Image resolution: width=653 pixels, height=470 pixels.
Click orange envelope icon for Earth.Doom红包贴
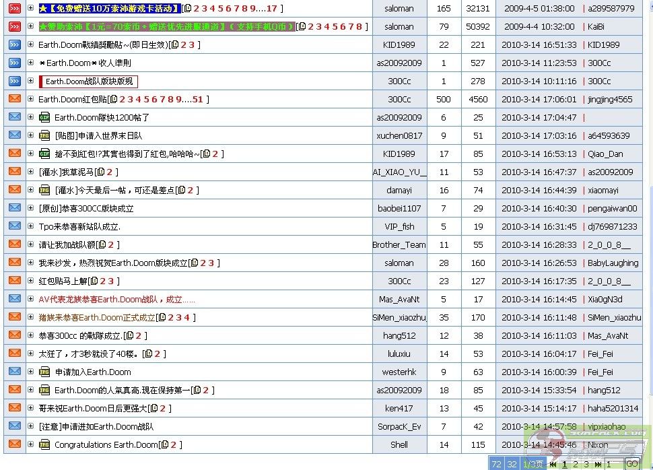pyautogui.click(x=14, y=100)
